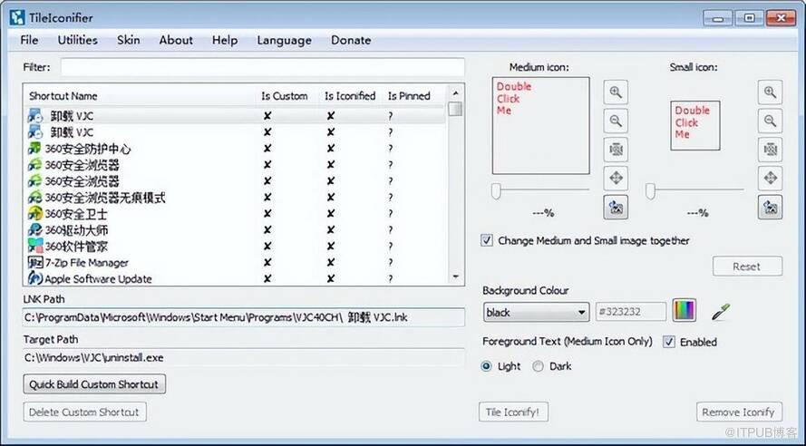Click the TileIconifier title bar logo
This screenshot has height=446, width=806.
(17, 17)
